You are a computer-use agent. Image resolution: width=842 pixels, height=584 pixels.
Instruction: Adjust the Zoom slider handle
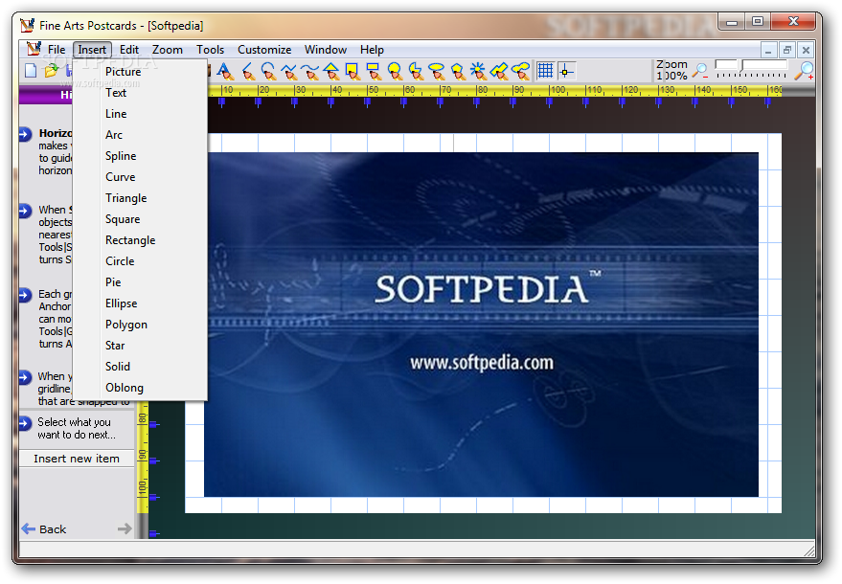click(742, 67)
